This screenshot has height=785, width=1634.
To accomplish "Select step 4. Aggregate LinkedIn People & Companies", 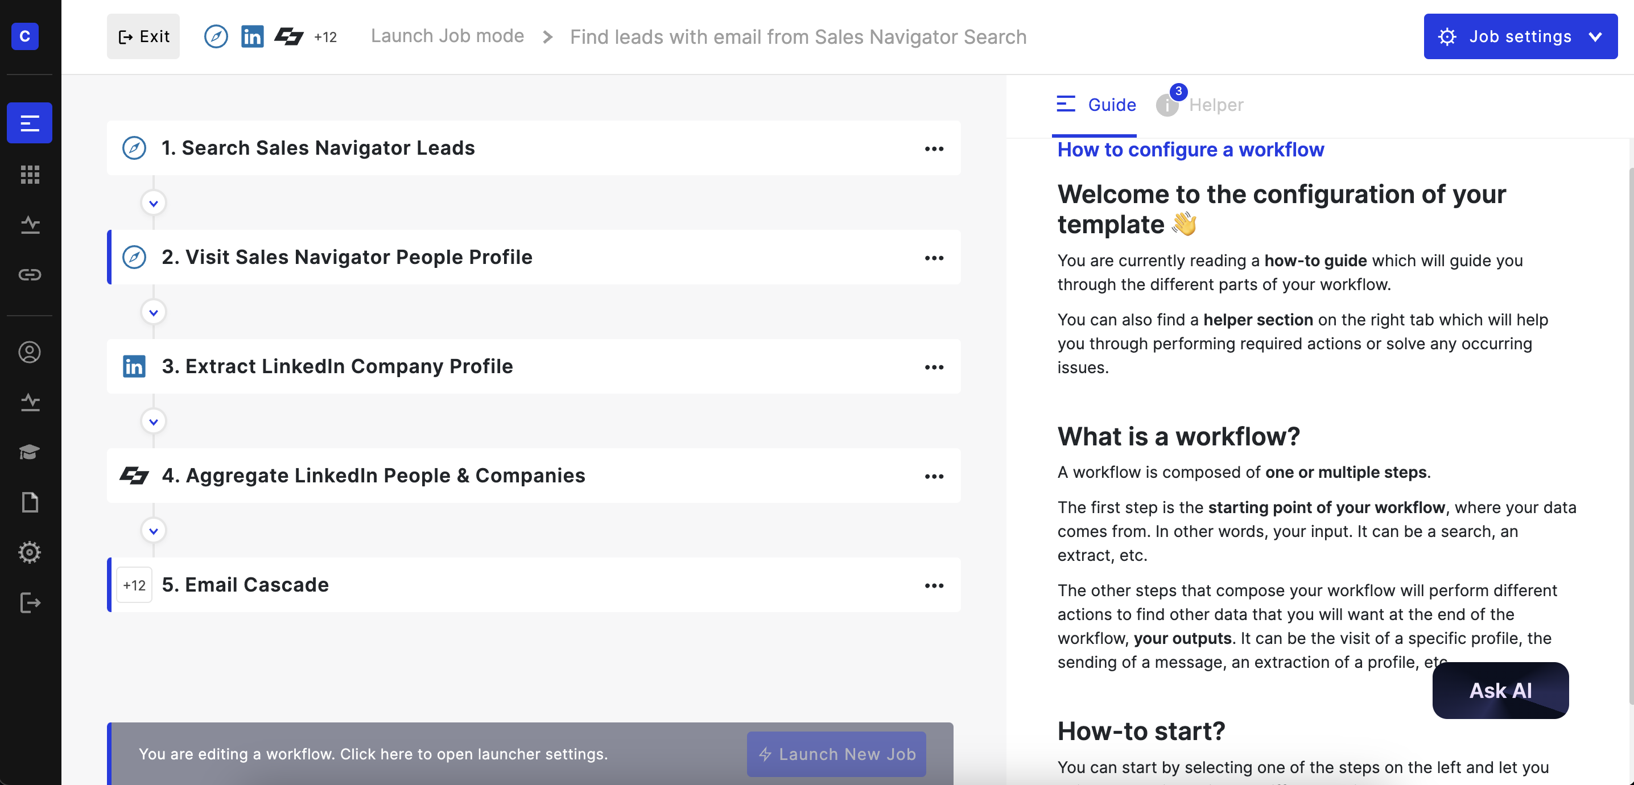I will click(x=534, y=476).
